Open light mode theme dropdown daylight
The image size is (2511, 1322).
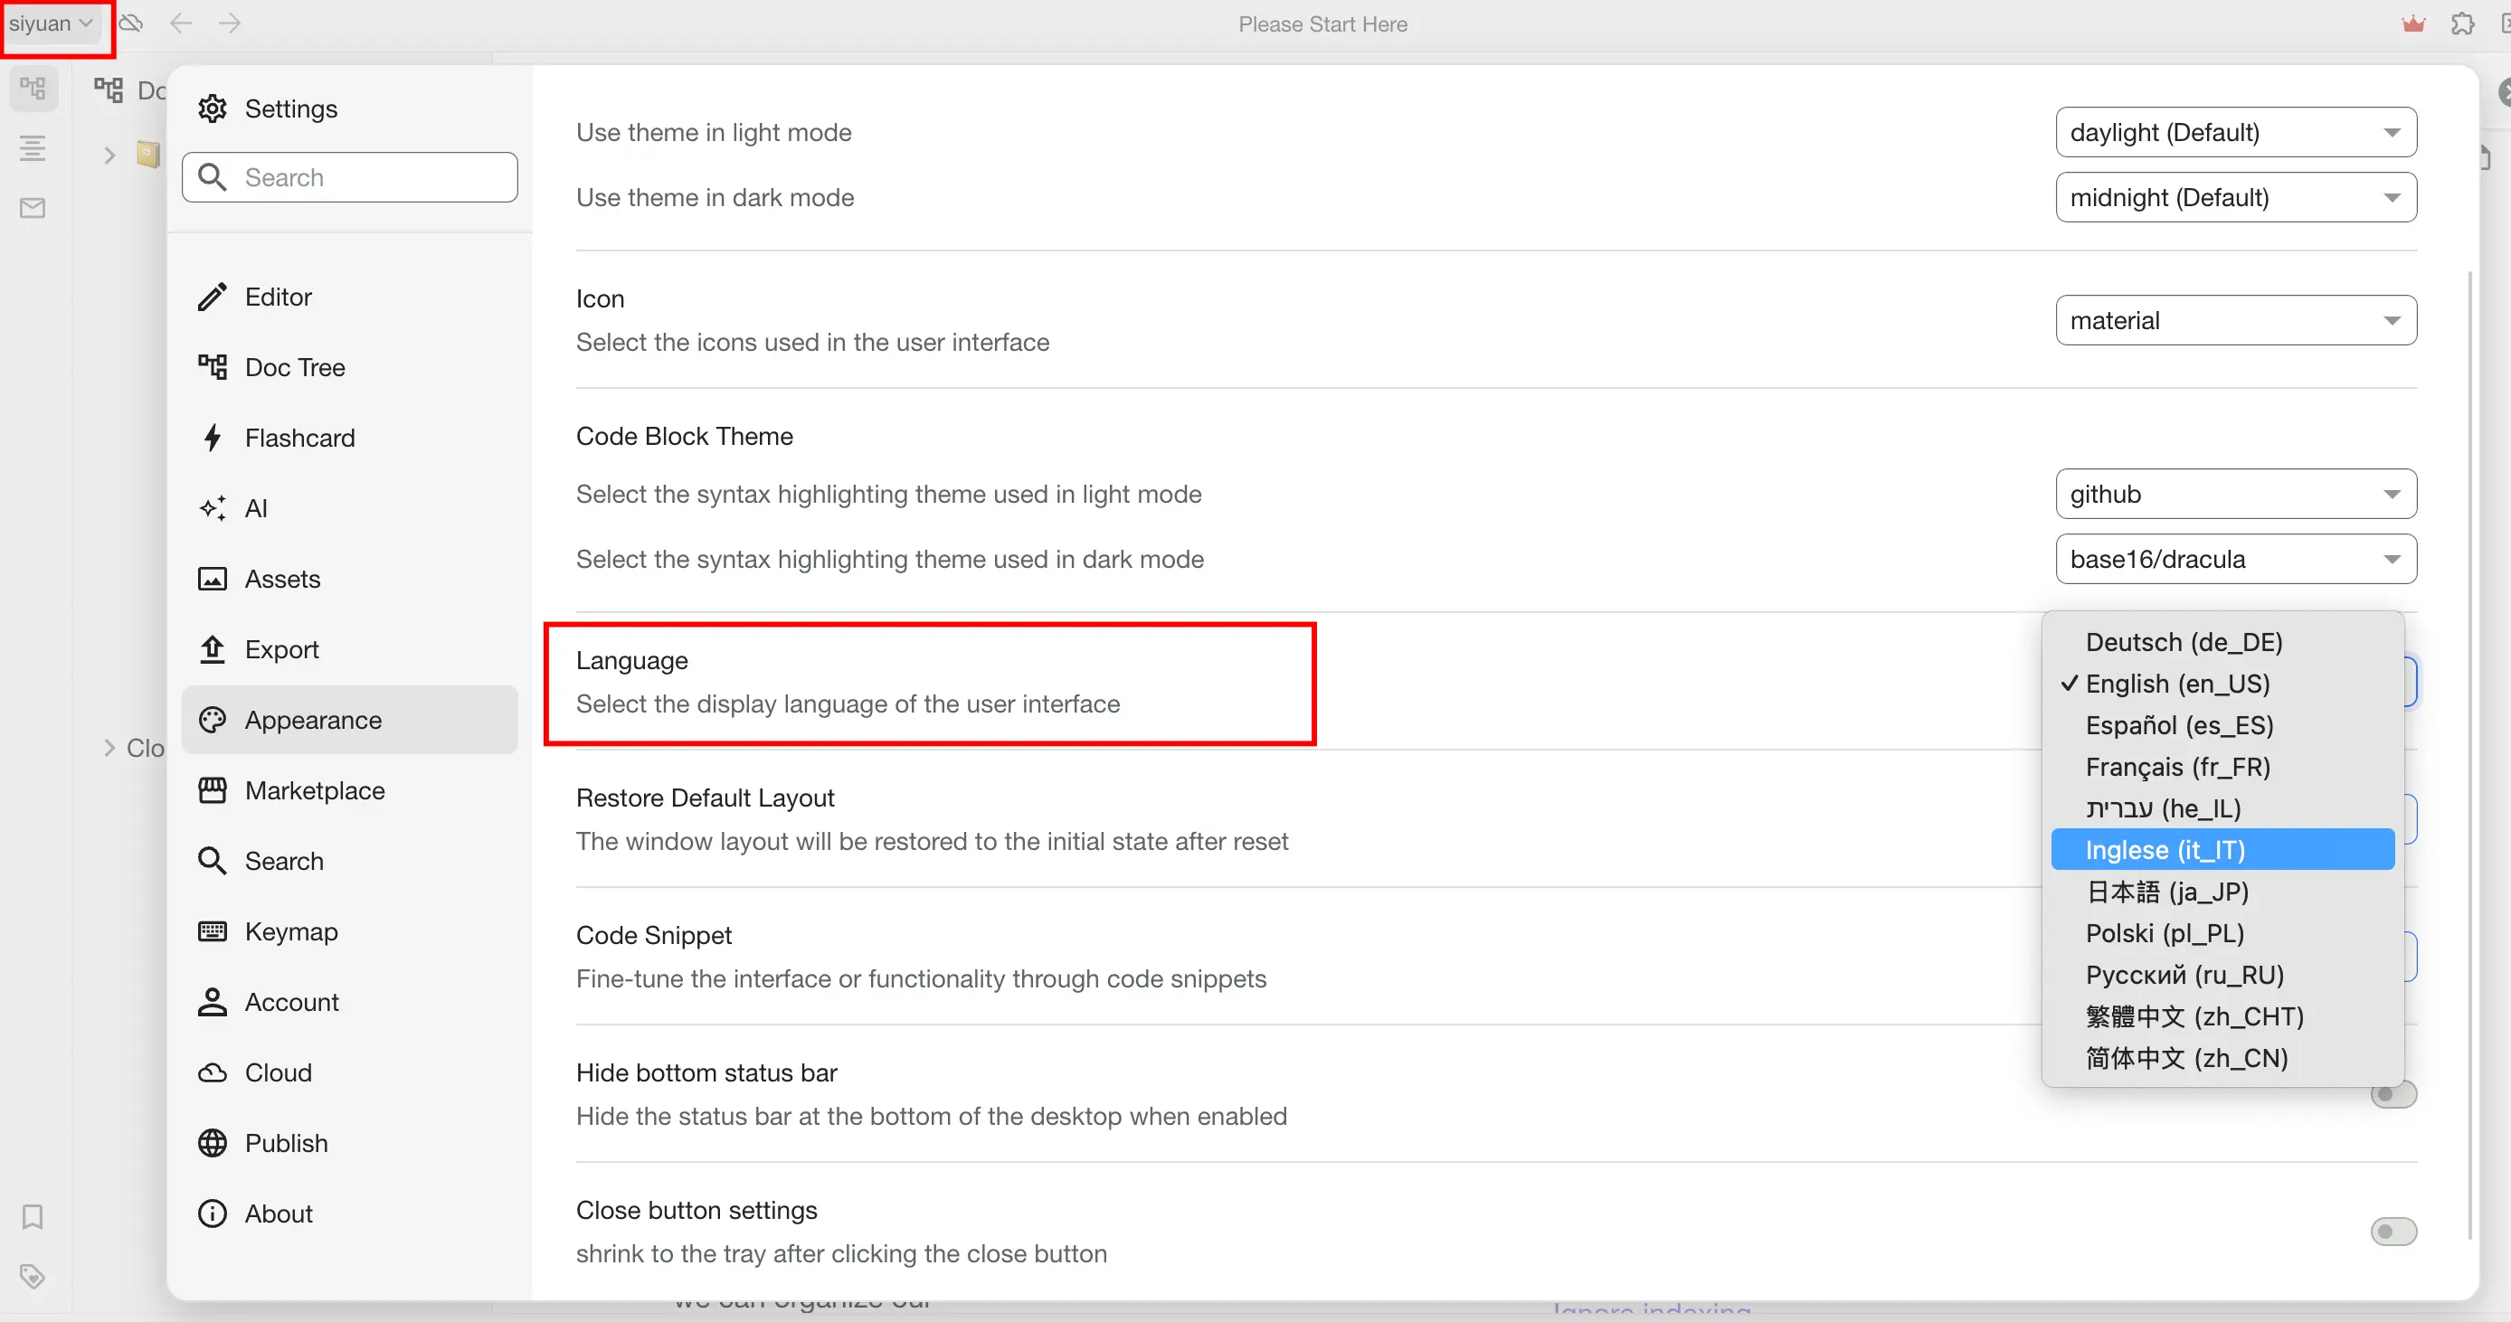pyautogui.click(x=2235, y=133)
